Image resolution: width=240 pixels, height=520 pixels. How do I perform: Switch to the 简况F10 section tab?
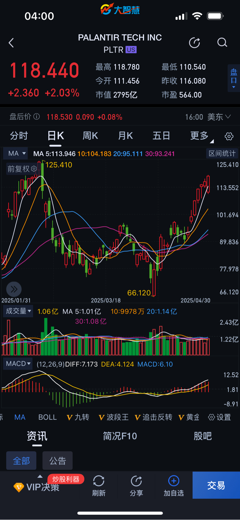tap(120, 436)
